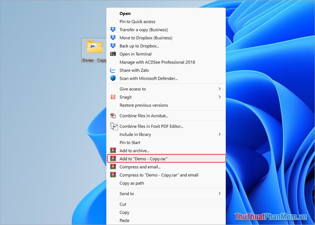Click the Dropbox icon beside Move to Dropbox
Viewport: 315px width, 225px height.
tap(113, 38)
